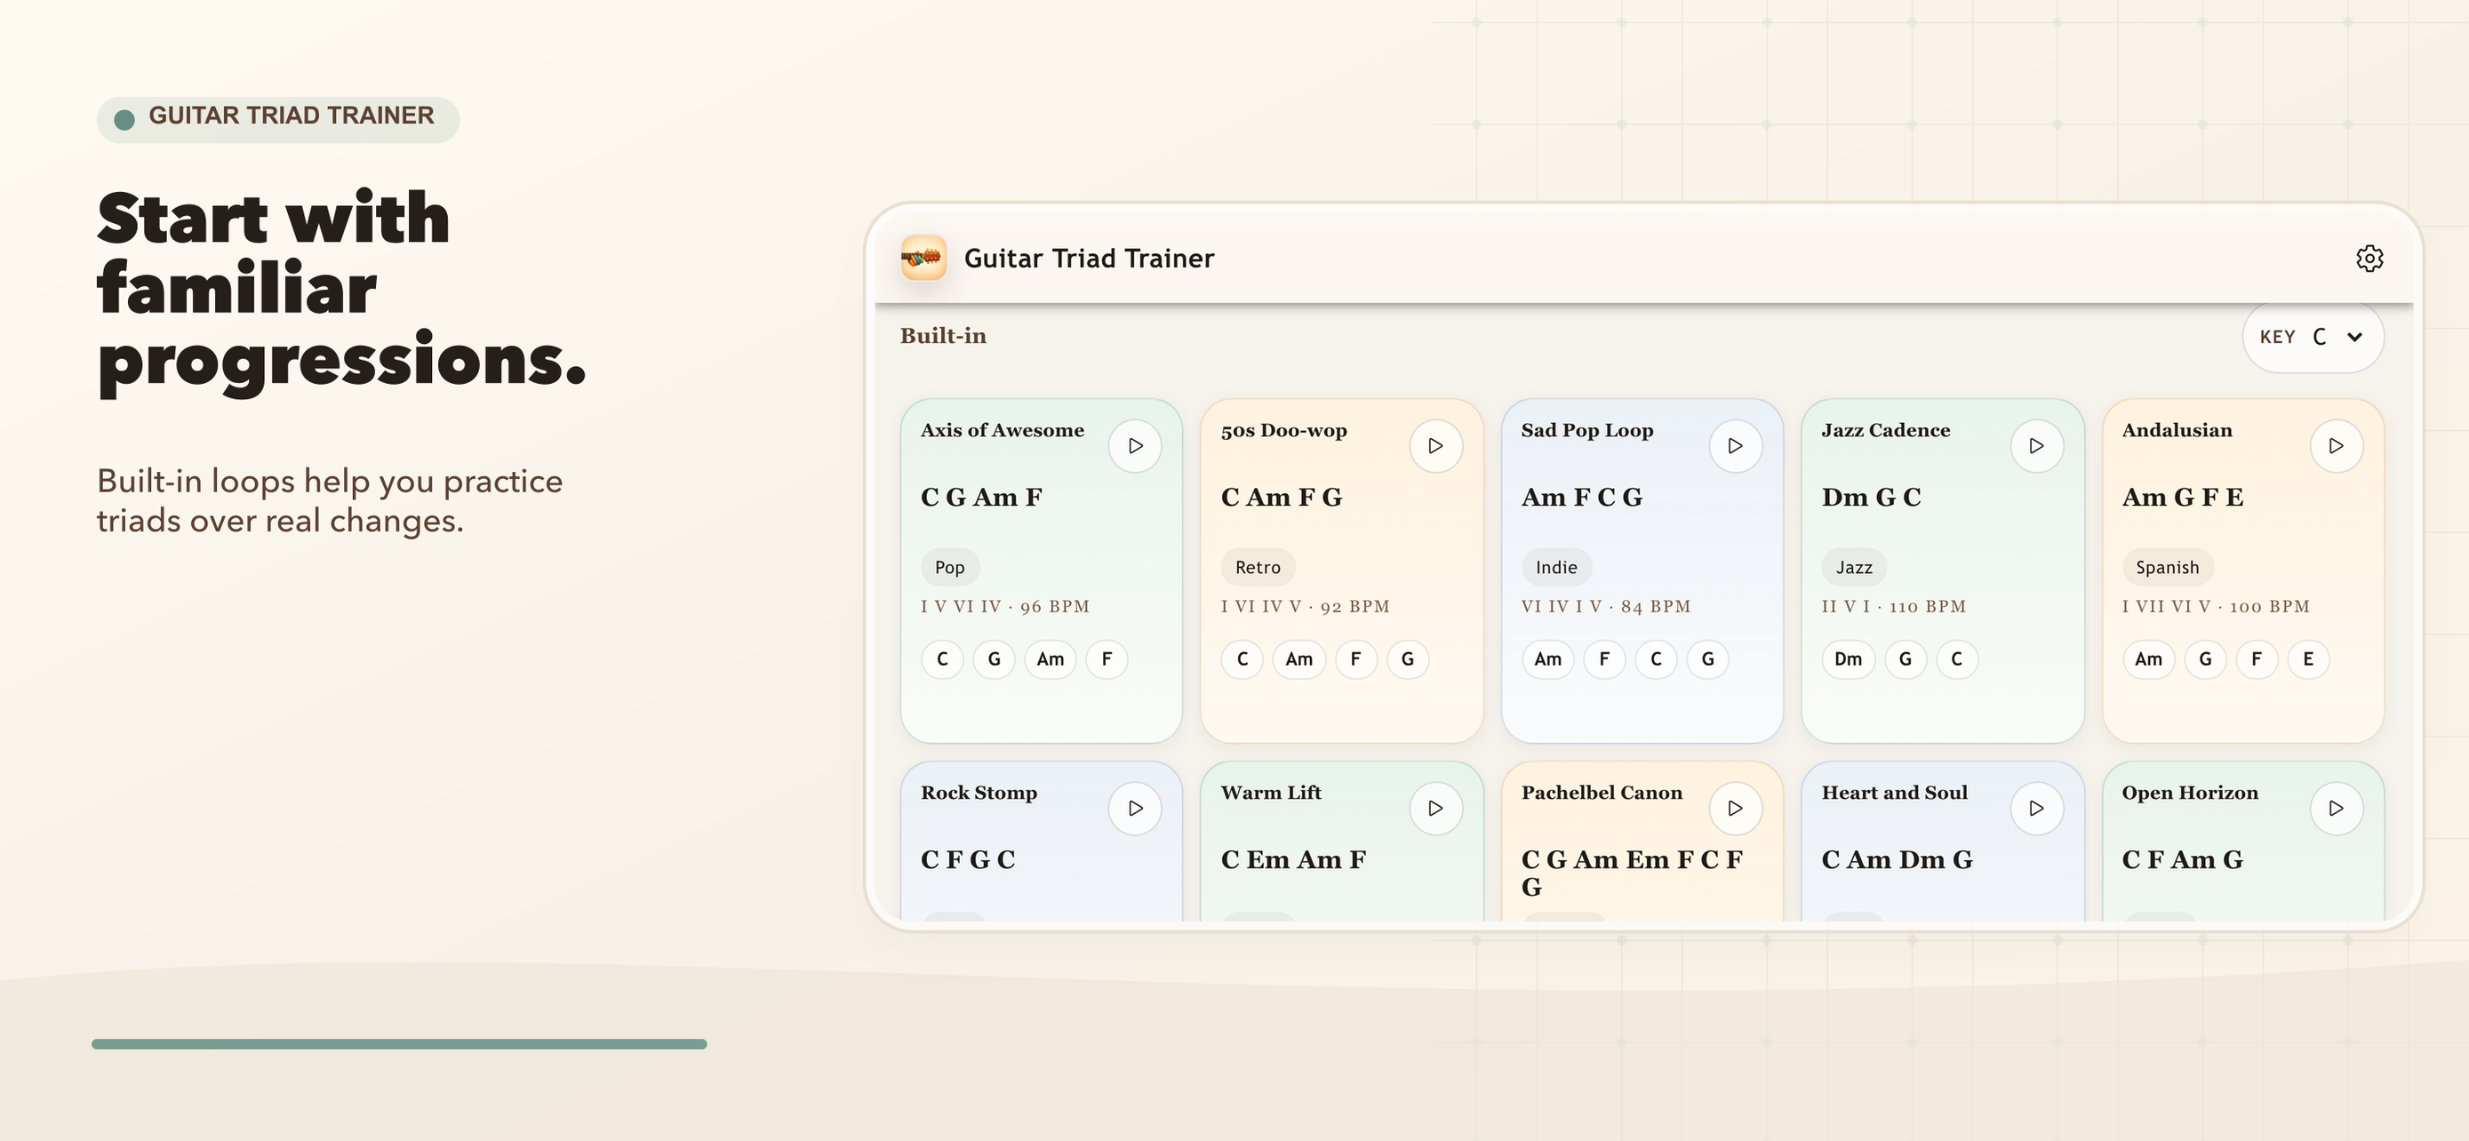The image size is (2469, 1141).
Task: Click the 'I V VI IV · 96 BPM' text
Action: pos(1005,606)
